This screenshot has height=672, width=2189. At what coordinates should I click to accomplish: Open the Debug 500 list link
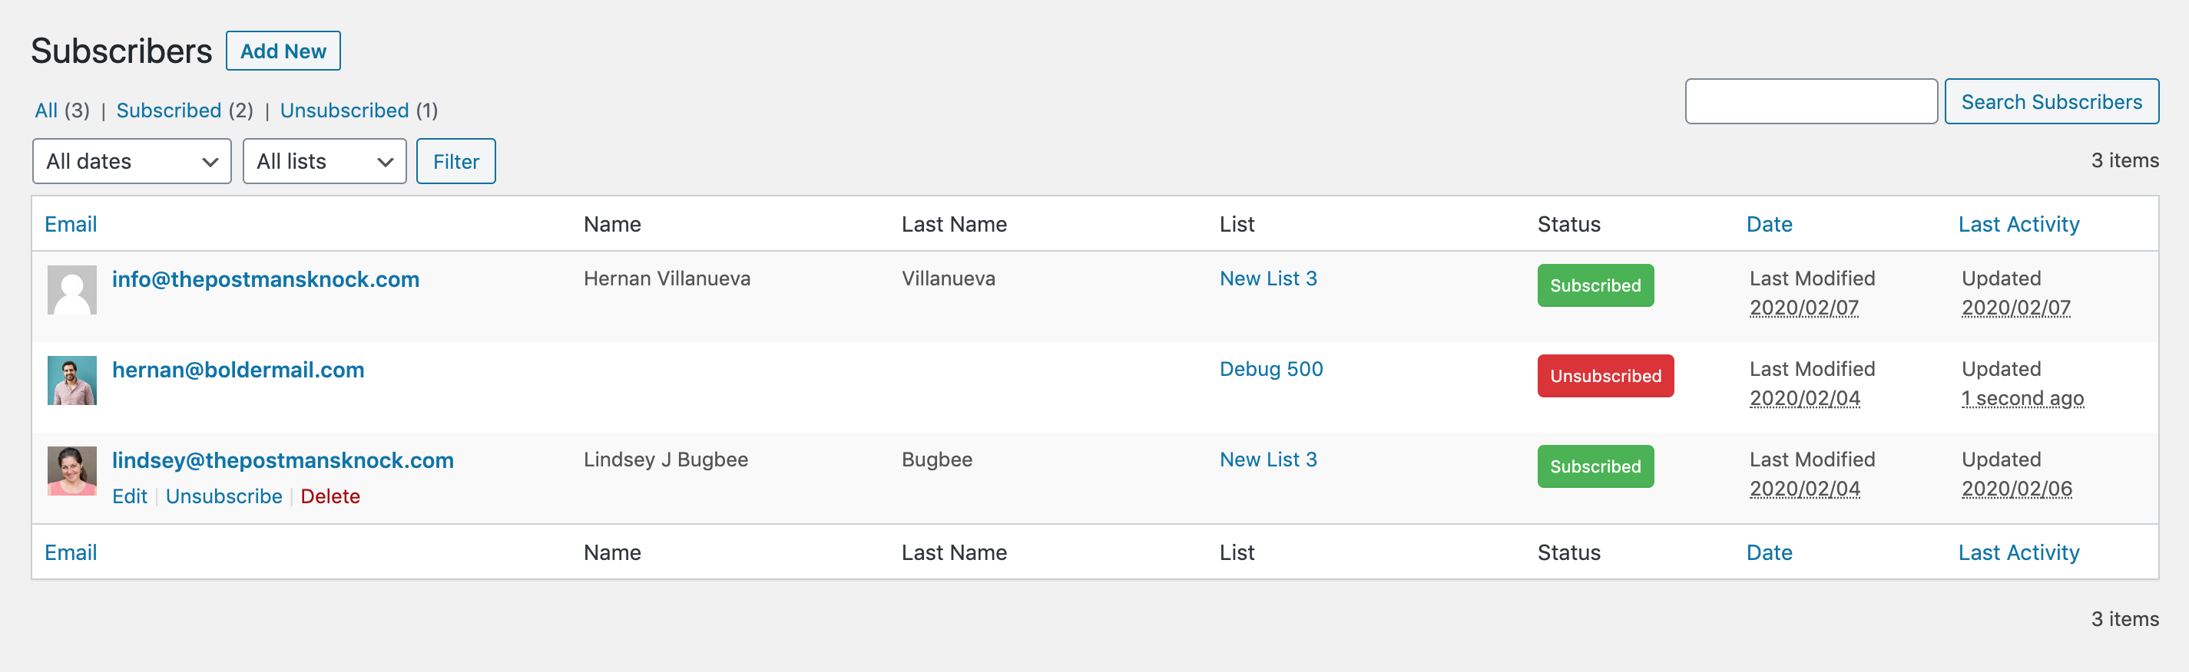tap(1271, 369)
